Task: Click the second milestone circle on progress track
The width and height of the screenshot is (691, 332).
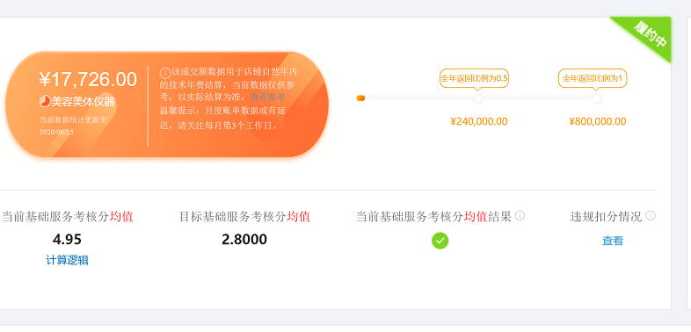Action: point(596,98)
